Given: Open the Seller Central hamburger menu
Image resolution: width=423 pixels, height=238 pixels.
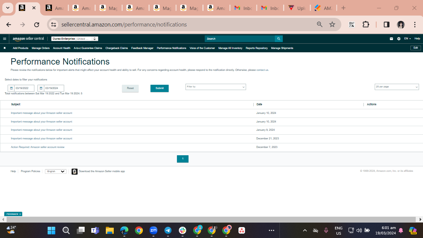Looking at the screenshot, I should click(5, 39).
